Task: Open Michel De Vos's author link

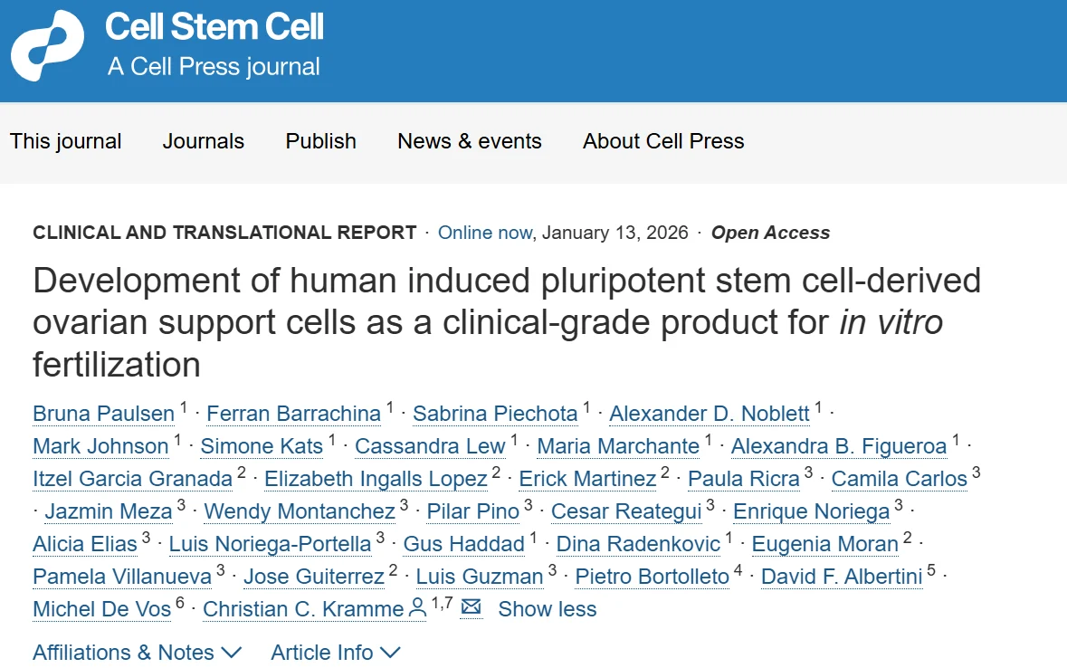Action: (101, 609)
